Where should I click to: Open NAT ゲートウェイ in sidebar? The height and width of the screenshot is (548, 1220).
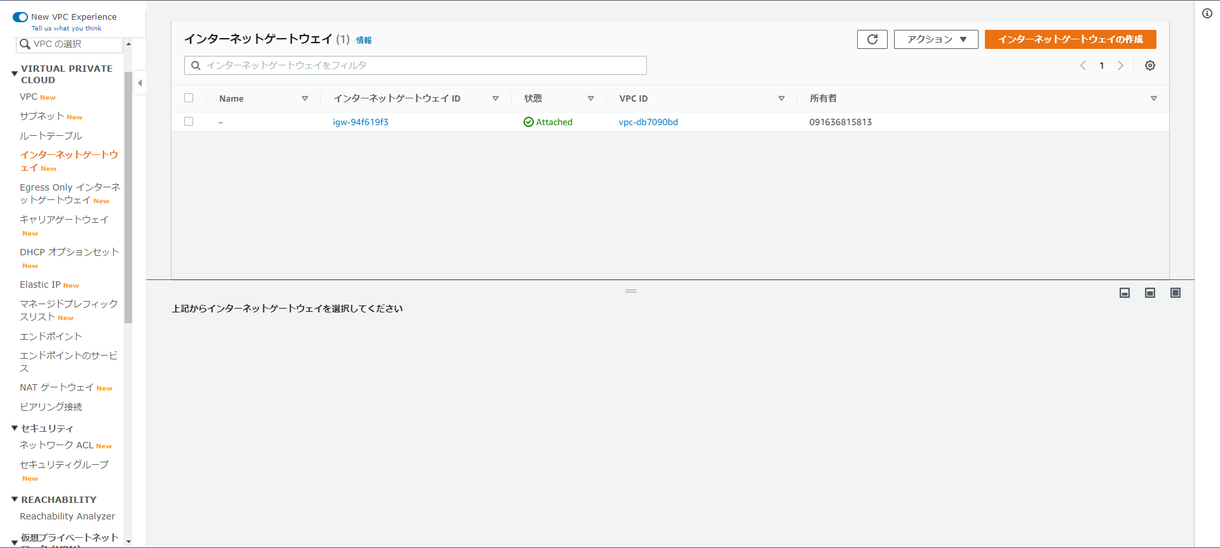(57, 387)
